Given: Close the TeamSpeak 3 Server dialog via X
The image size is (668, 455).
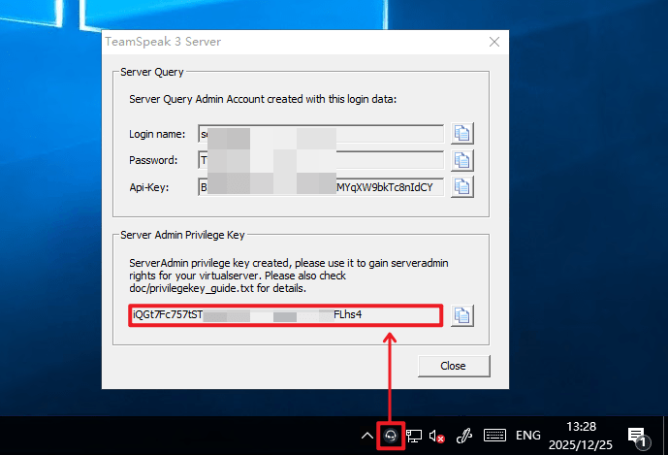Looking at the screenshot, I should [x=494, y=42].
